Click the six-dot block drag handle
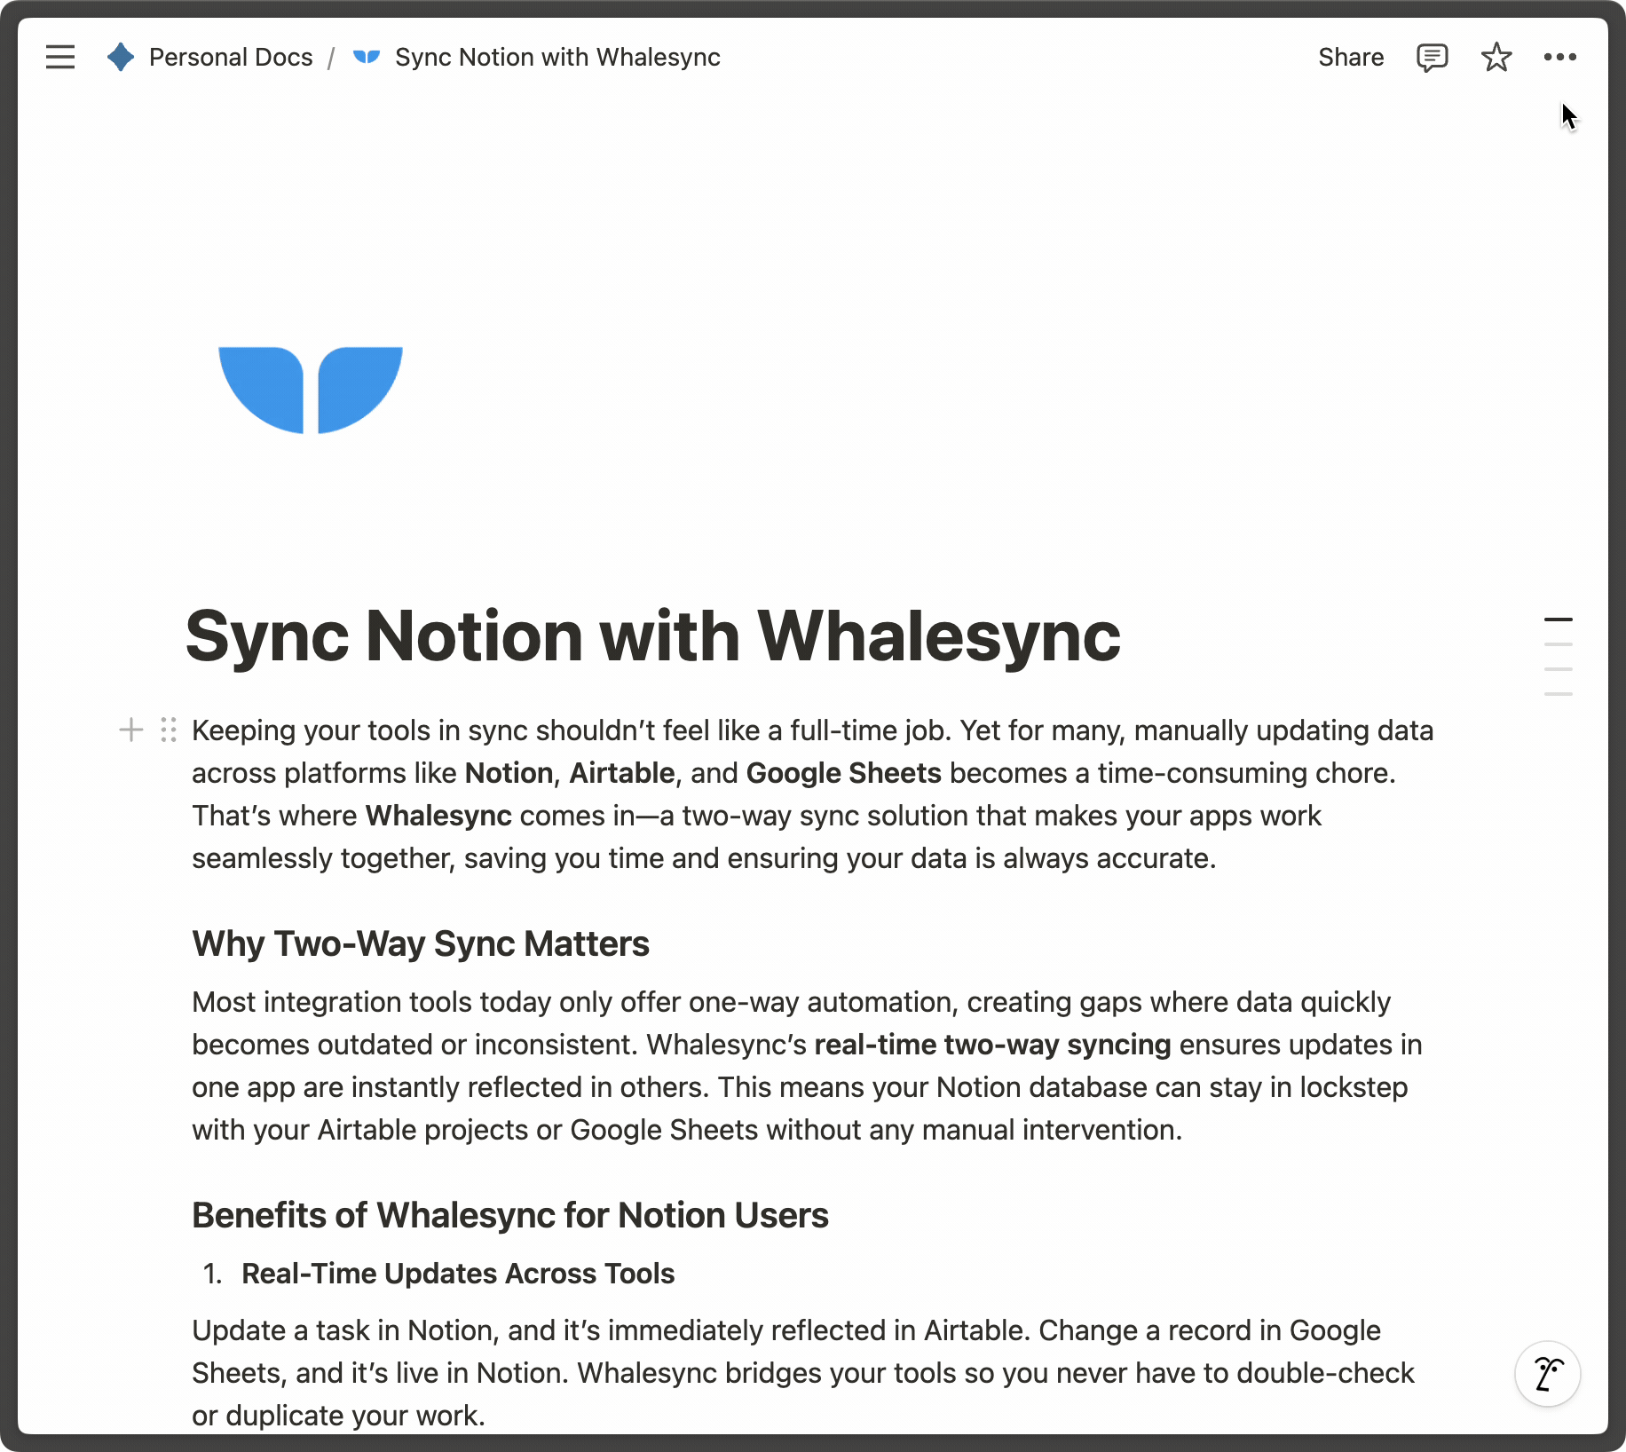This screenshot has height=1452, width=1626. point(169,730)
